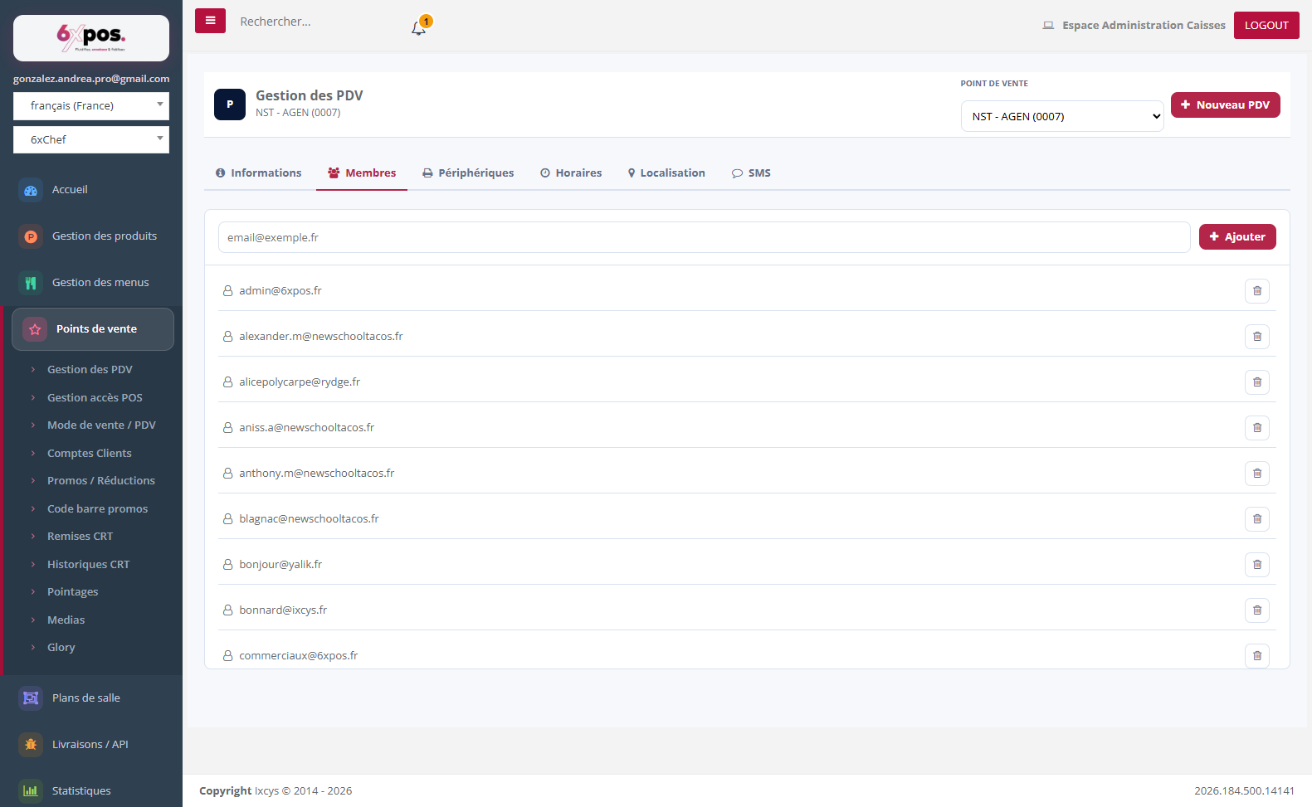Delete member bonnard@ixcys.fr
Image resolution: width=1312 pixels, height=807 pixels.
pos(1257,610)
